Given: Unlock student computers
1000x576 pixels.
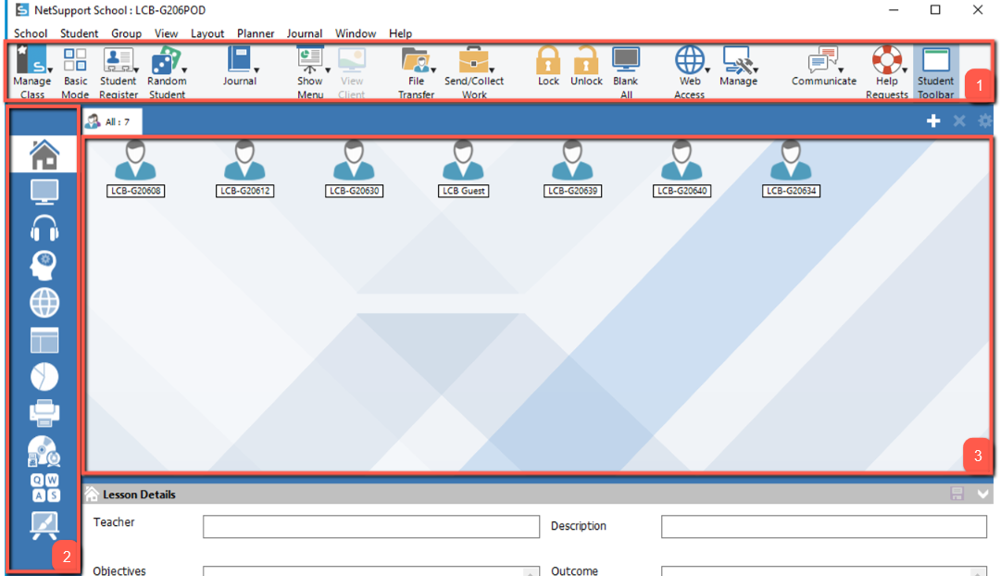Looking at the screenshot, I should 586,67.
